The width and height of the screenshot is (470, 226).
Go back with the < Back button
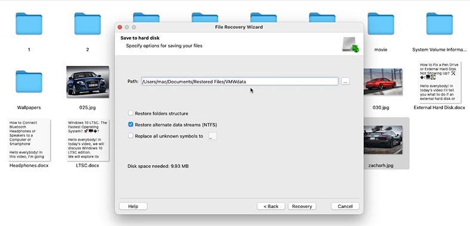[271, 206]
